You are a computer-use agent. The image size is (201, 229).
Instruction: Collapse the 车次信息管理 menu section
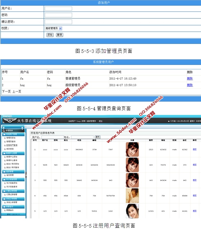pyautogui.click(x=13, y=179)
